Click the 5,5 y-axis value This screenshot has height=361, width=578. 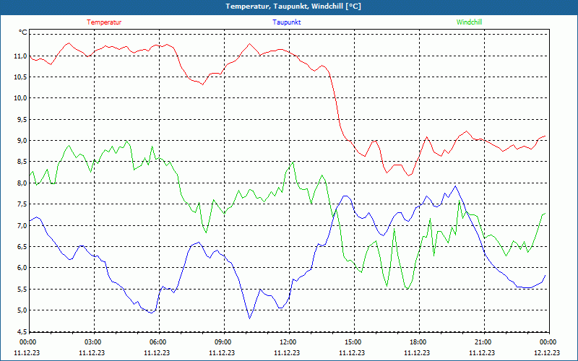click(x=22, y=290)
